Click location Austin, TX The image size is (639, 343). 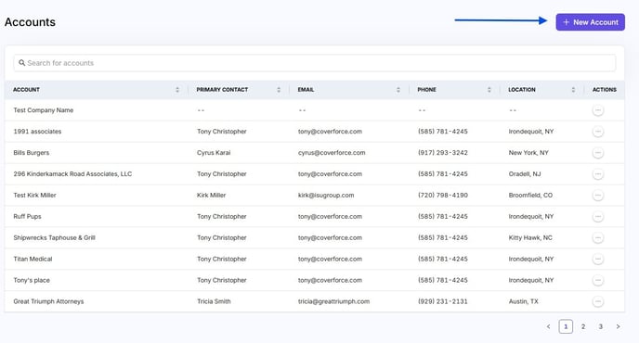pyautogui.click(x=523, y=301)
